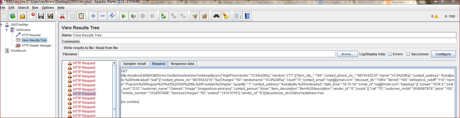Click the Remote Stop All icon
The height and width of the screenshot is (118, 460).
click(174, 16)
